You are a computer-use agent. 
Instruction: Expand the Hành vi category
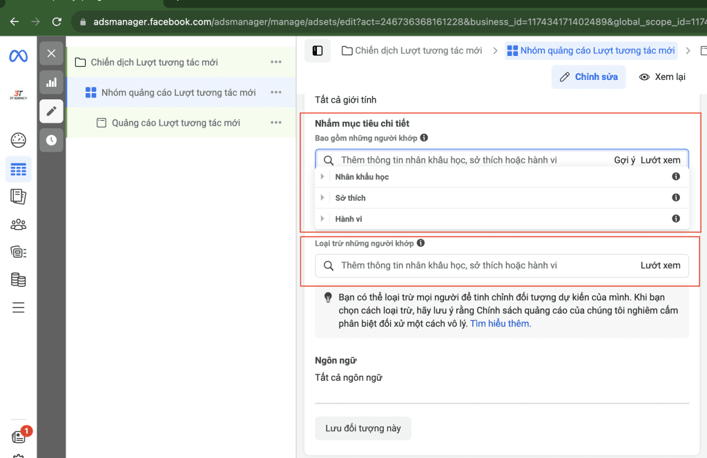click(322, 219)
